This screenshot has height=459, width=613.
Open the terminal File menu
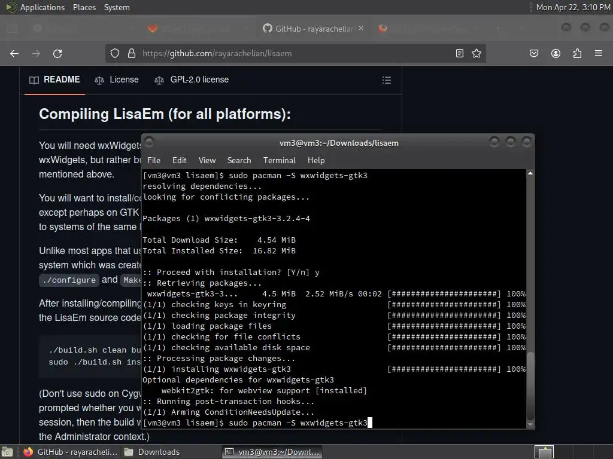coord(154,160)
